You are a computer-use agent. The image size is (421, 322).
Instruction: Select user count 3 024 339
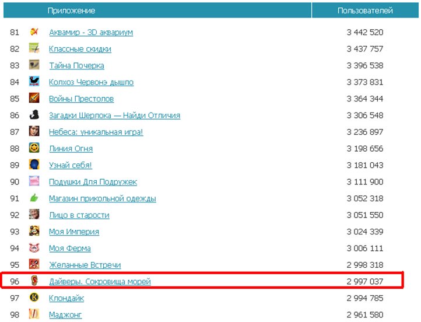coord(365,232)
